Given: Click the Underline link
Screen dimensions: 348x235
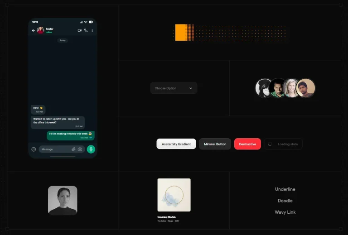Looking at the screenshot, I should coord(285,189).
